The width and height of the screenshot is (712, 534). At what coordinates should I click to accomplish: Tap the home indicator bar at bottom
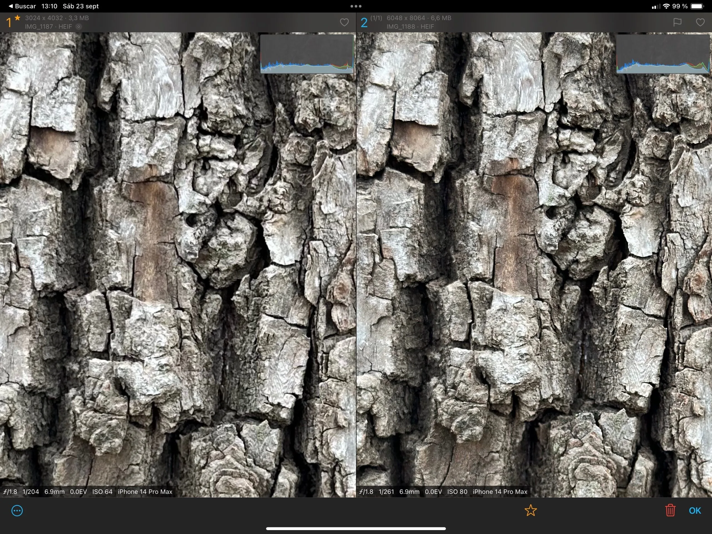coord(356,528)
